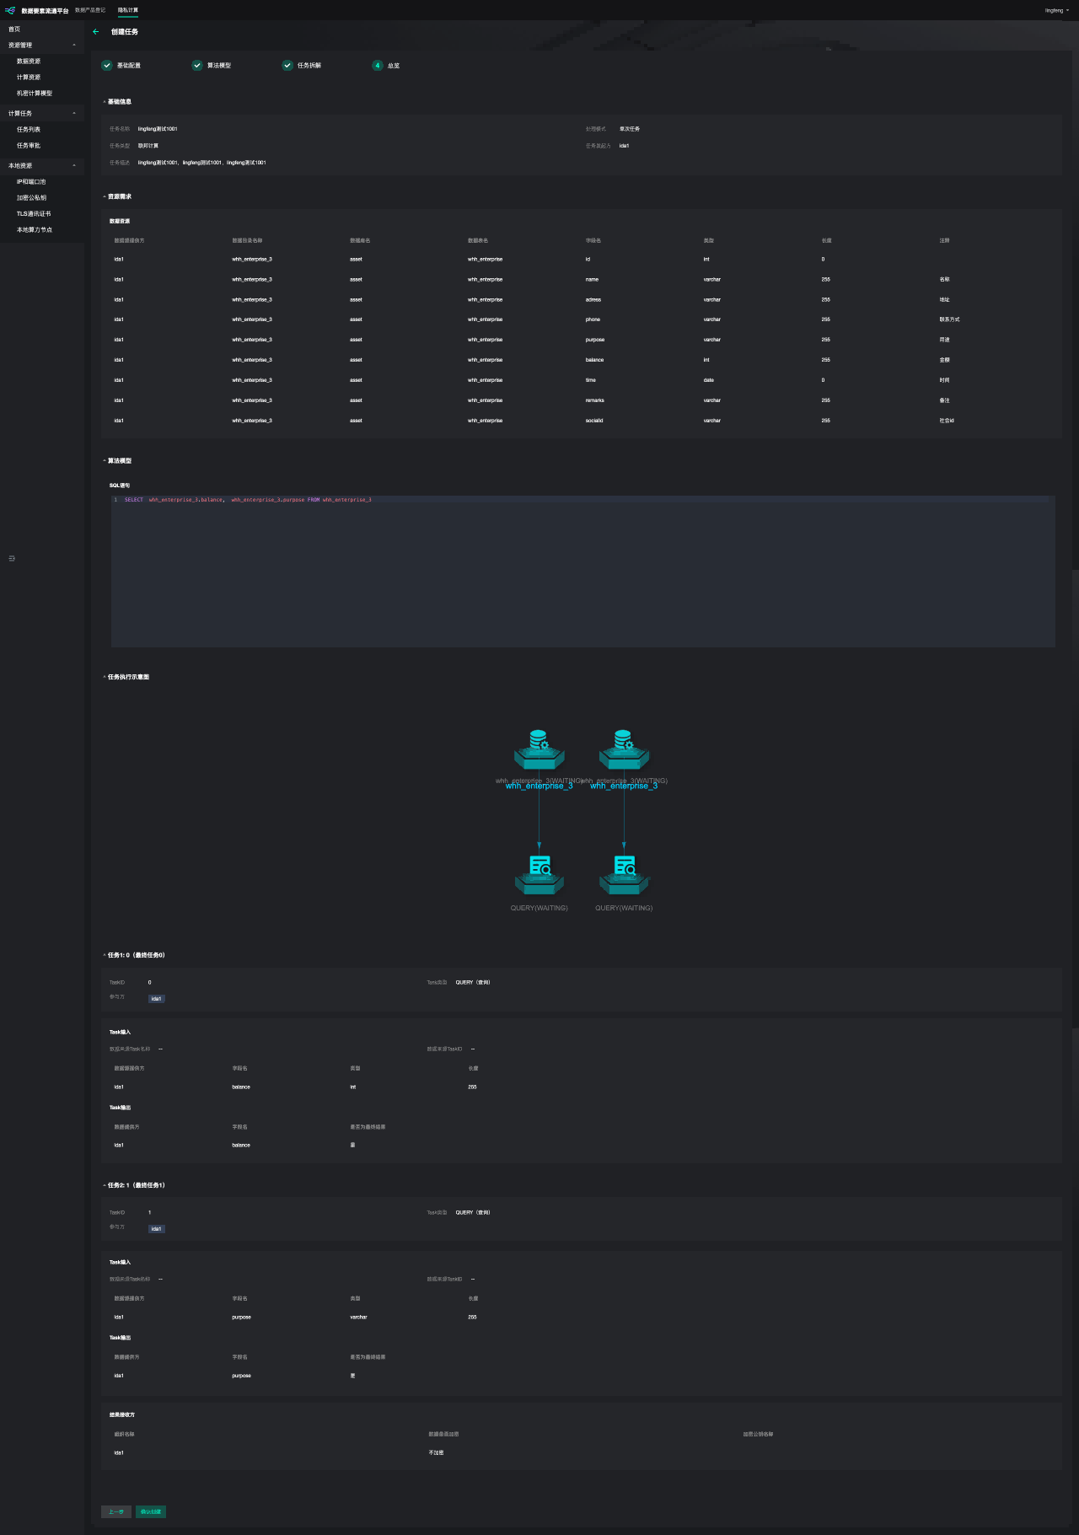
Task: Open TLS通讯证书 in the sidebar
Action: point(34,214)
